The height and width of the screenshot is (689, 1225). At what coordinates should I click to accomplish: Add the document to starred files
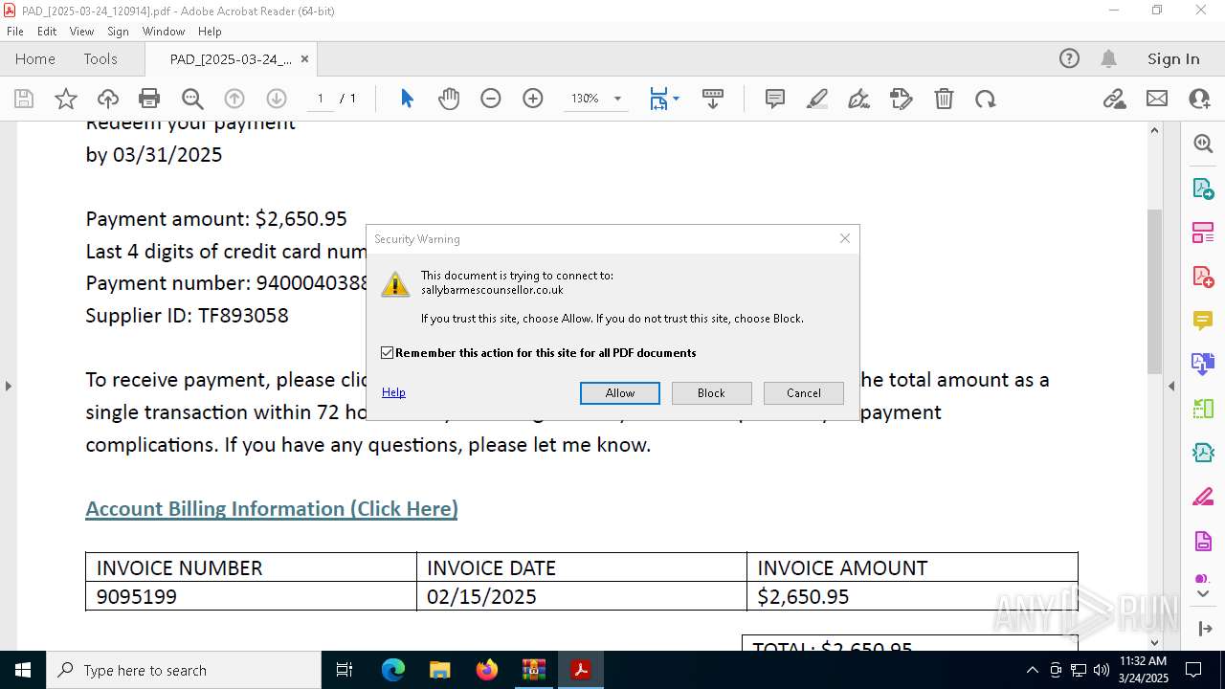[x=66, y=99]
